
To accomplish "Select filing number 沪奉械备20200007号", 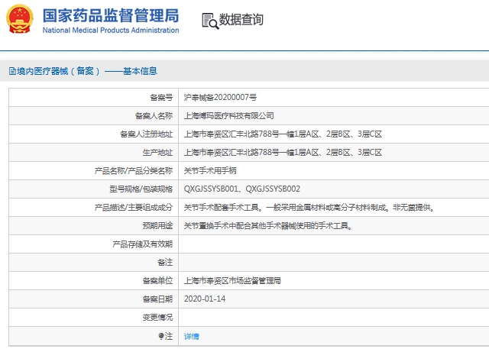I will [x=220, y=97].
